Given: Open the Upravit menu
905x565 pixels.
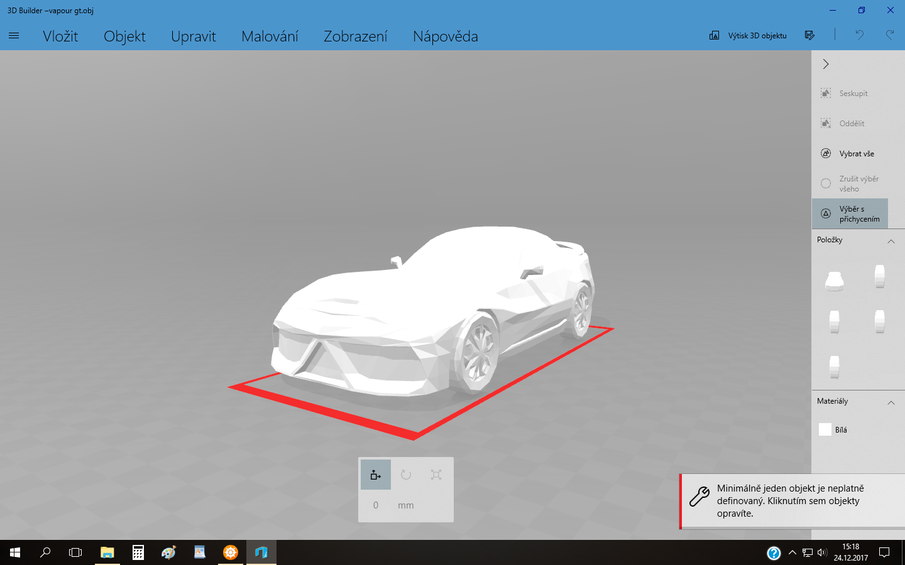Looking at the screenshot, I should [x=194, y=36].
